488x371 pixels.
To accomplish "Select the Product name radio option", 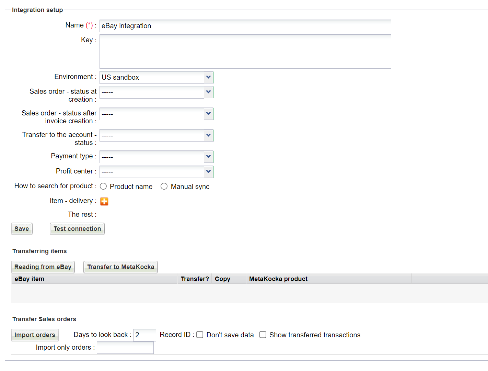I will [103, 187].
